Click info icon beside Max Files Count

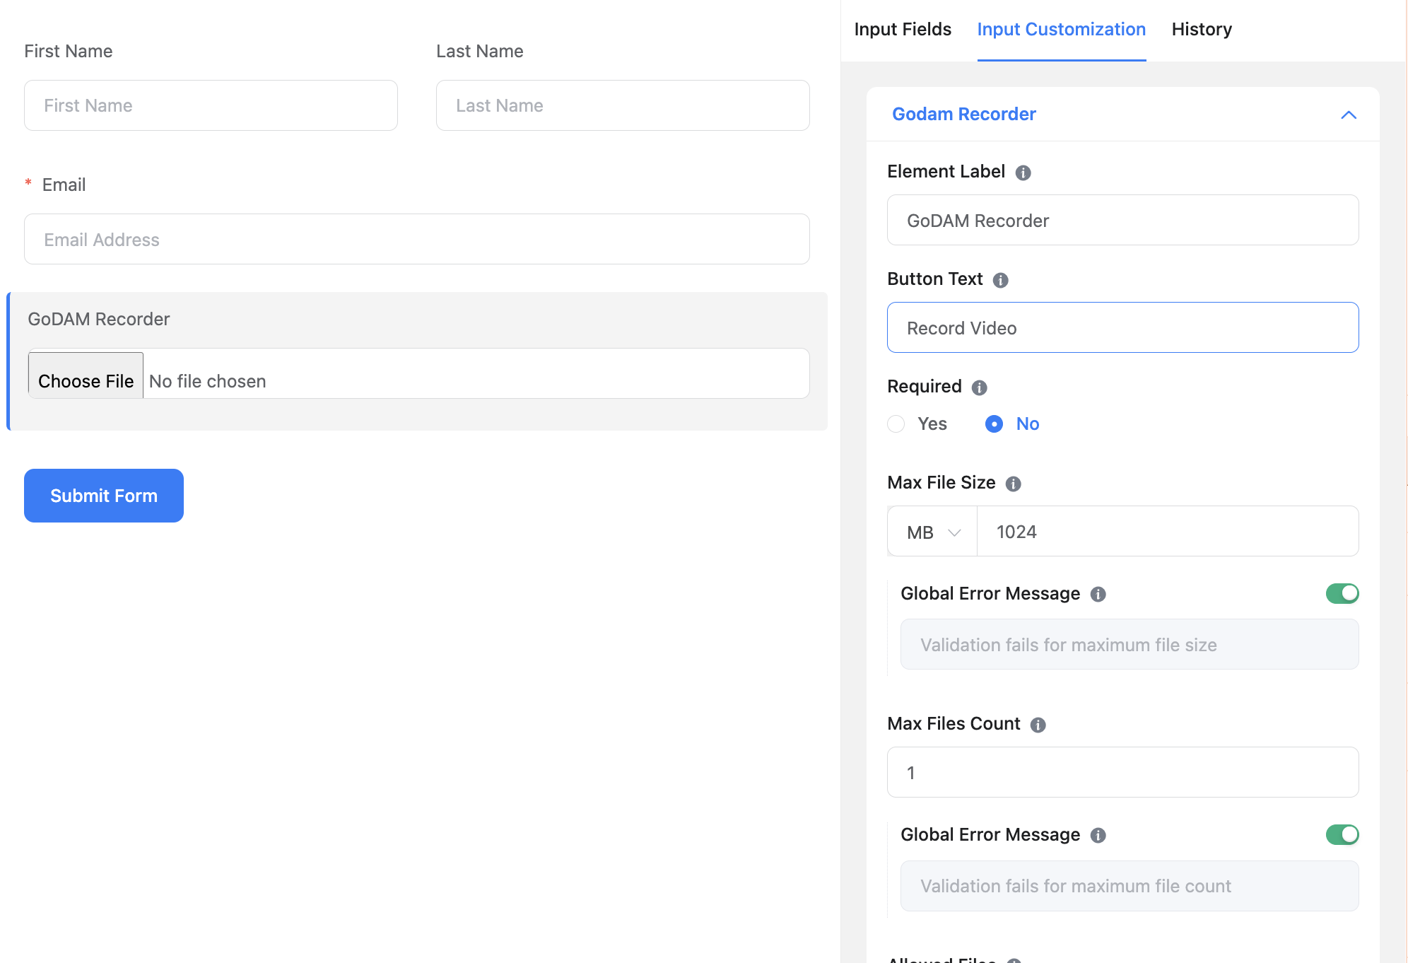1038,725
